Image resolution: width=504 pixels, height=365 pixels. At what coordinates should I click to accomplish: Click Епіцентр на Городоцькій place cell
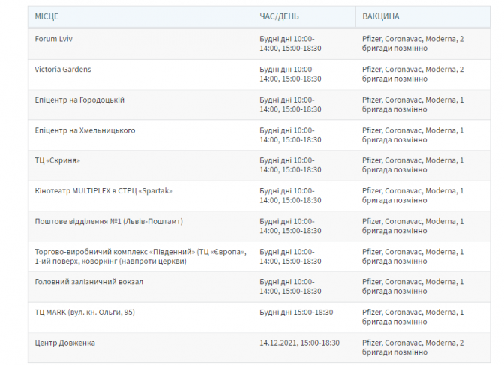79,100
